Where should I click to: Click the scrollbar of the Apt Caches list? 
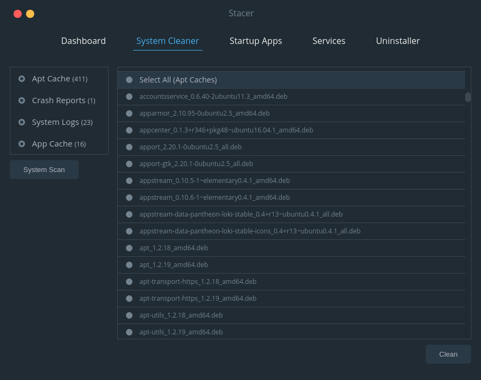[x=467, y=98]
